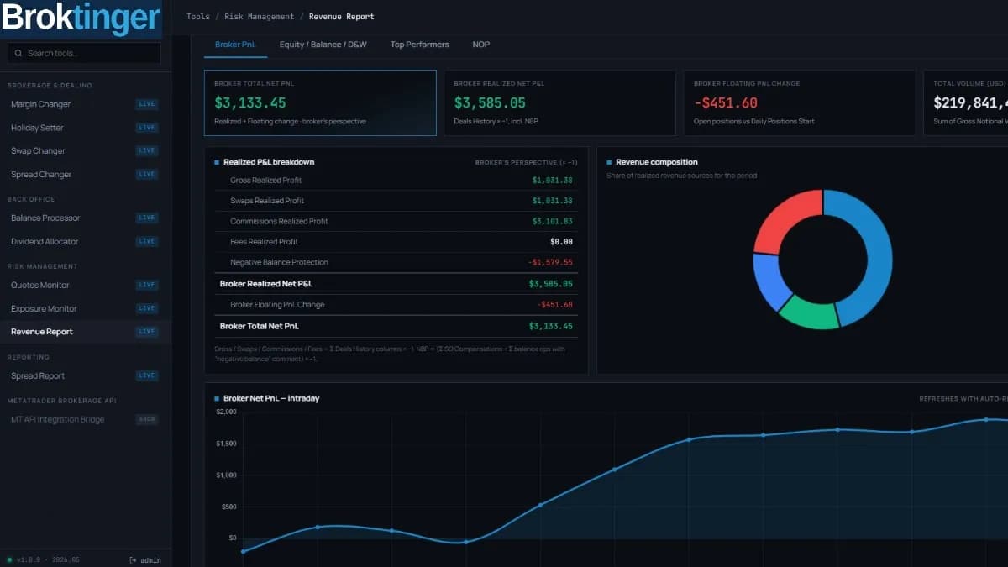The image size is (1008, 567).
Task: Click the magnifier icon in the search box
Action: point(18,53)
